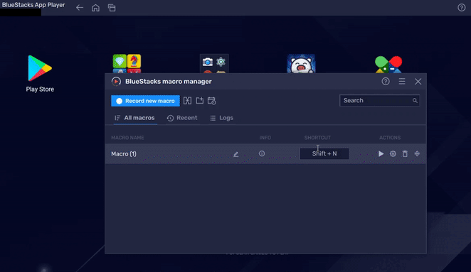Play Macro (1)
Viewport: 471px width, 272px height.
(381, 153)
